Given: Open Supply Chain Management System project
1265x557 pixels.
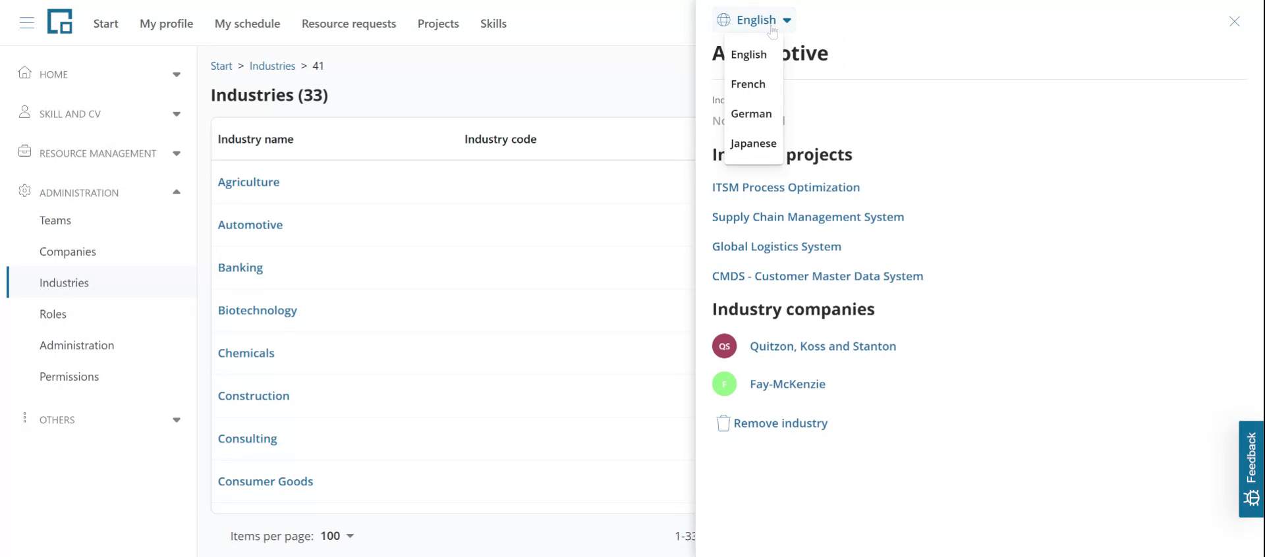Looking at the screenshot, I should pos(808,217).
